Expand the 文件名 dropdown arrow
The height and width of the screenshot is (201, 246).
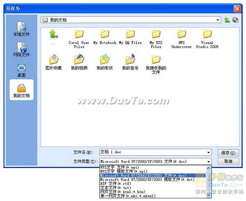[209, 153]
